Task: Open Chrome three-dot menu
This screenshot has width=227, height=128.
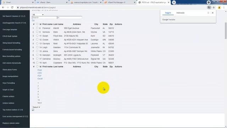Action: click(x=224, y=7)
